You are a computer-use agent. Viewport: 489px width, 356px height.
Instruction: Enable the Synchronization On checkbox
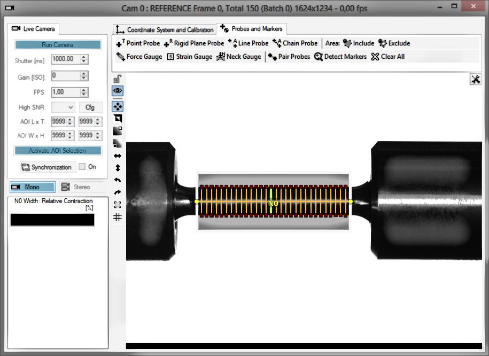click(82, 167)
